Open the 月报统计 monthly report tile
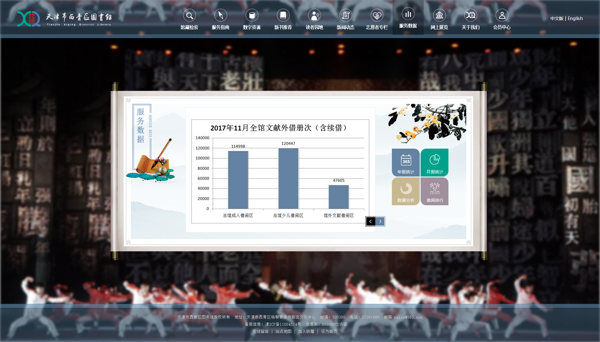This screenshot has width=600, height=342. click(x=435, y=162)
